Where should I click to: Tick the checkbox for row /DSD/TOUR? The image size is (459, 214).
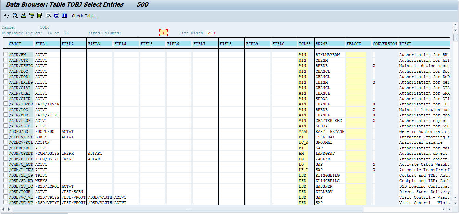pos(5,192)
